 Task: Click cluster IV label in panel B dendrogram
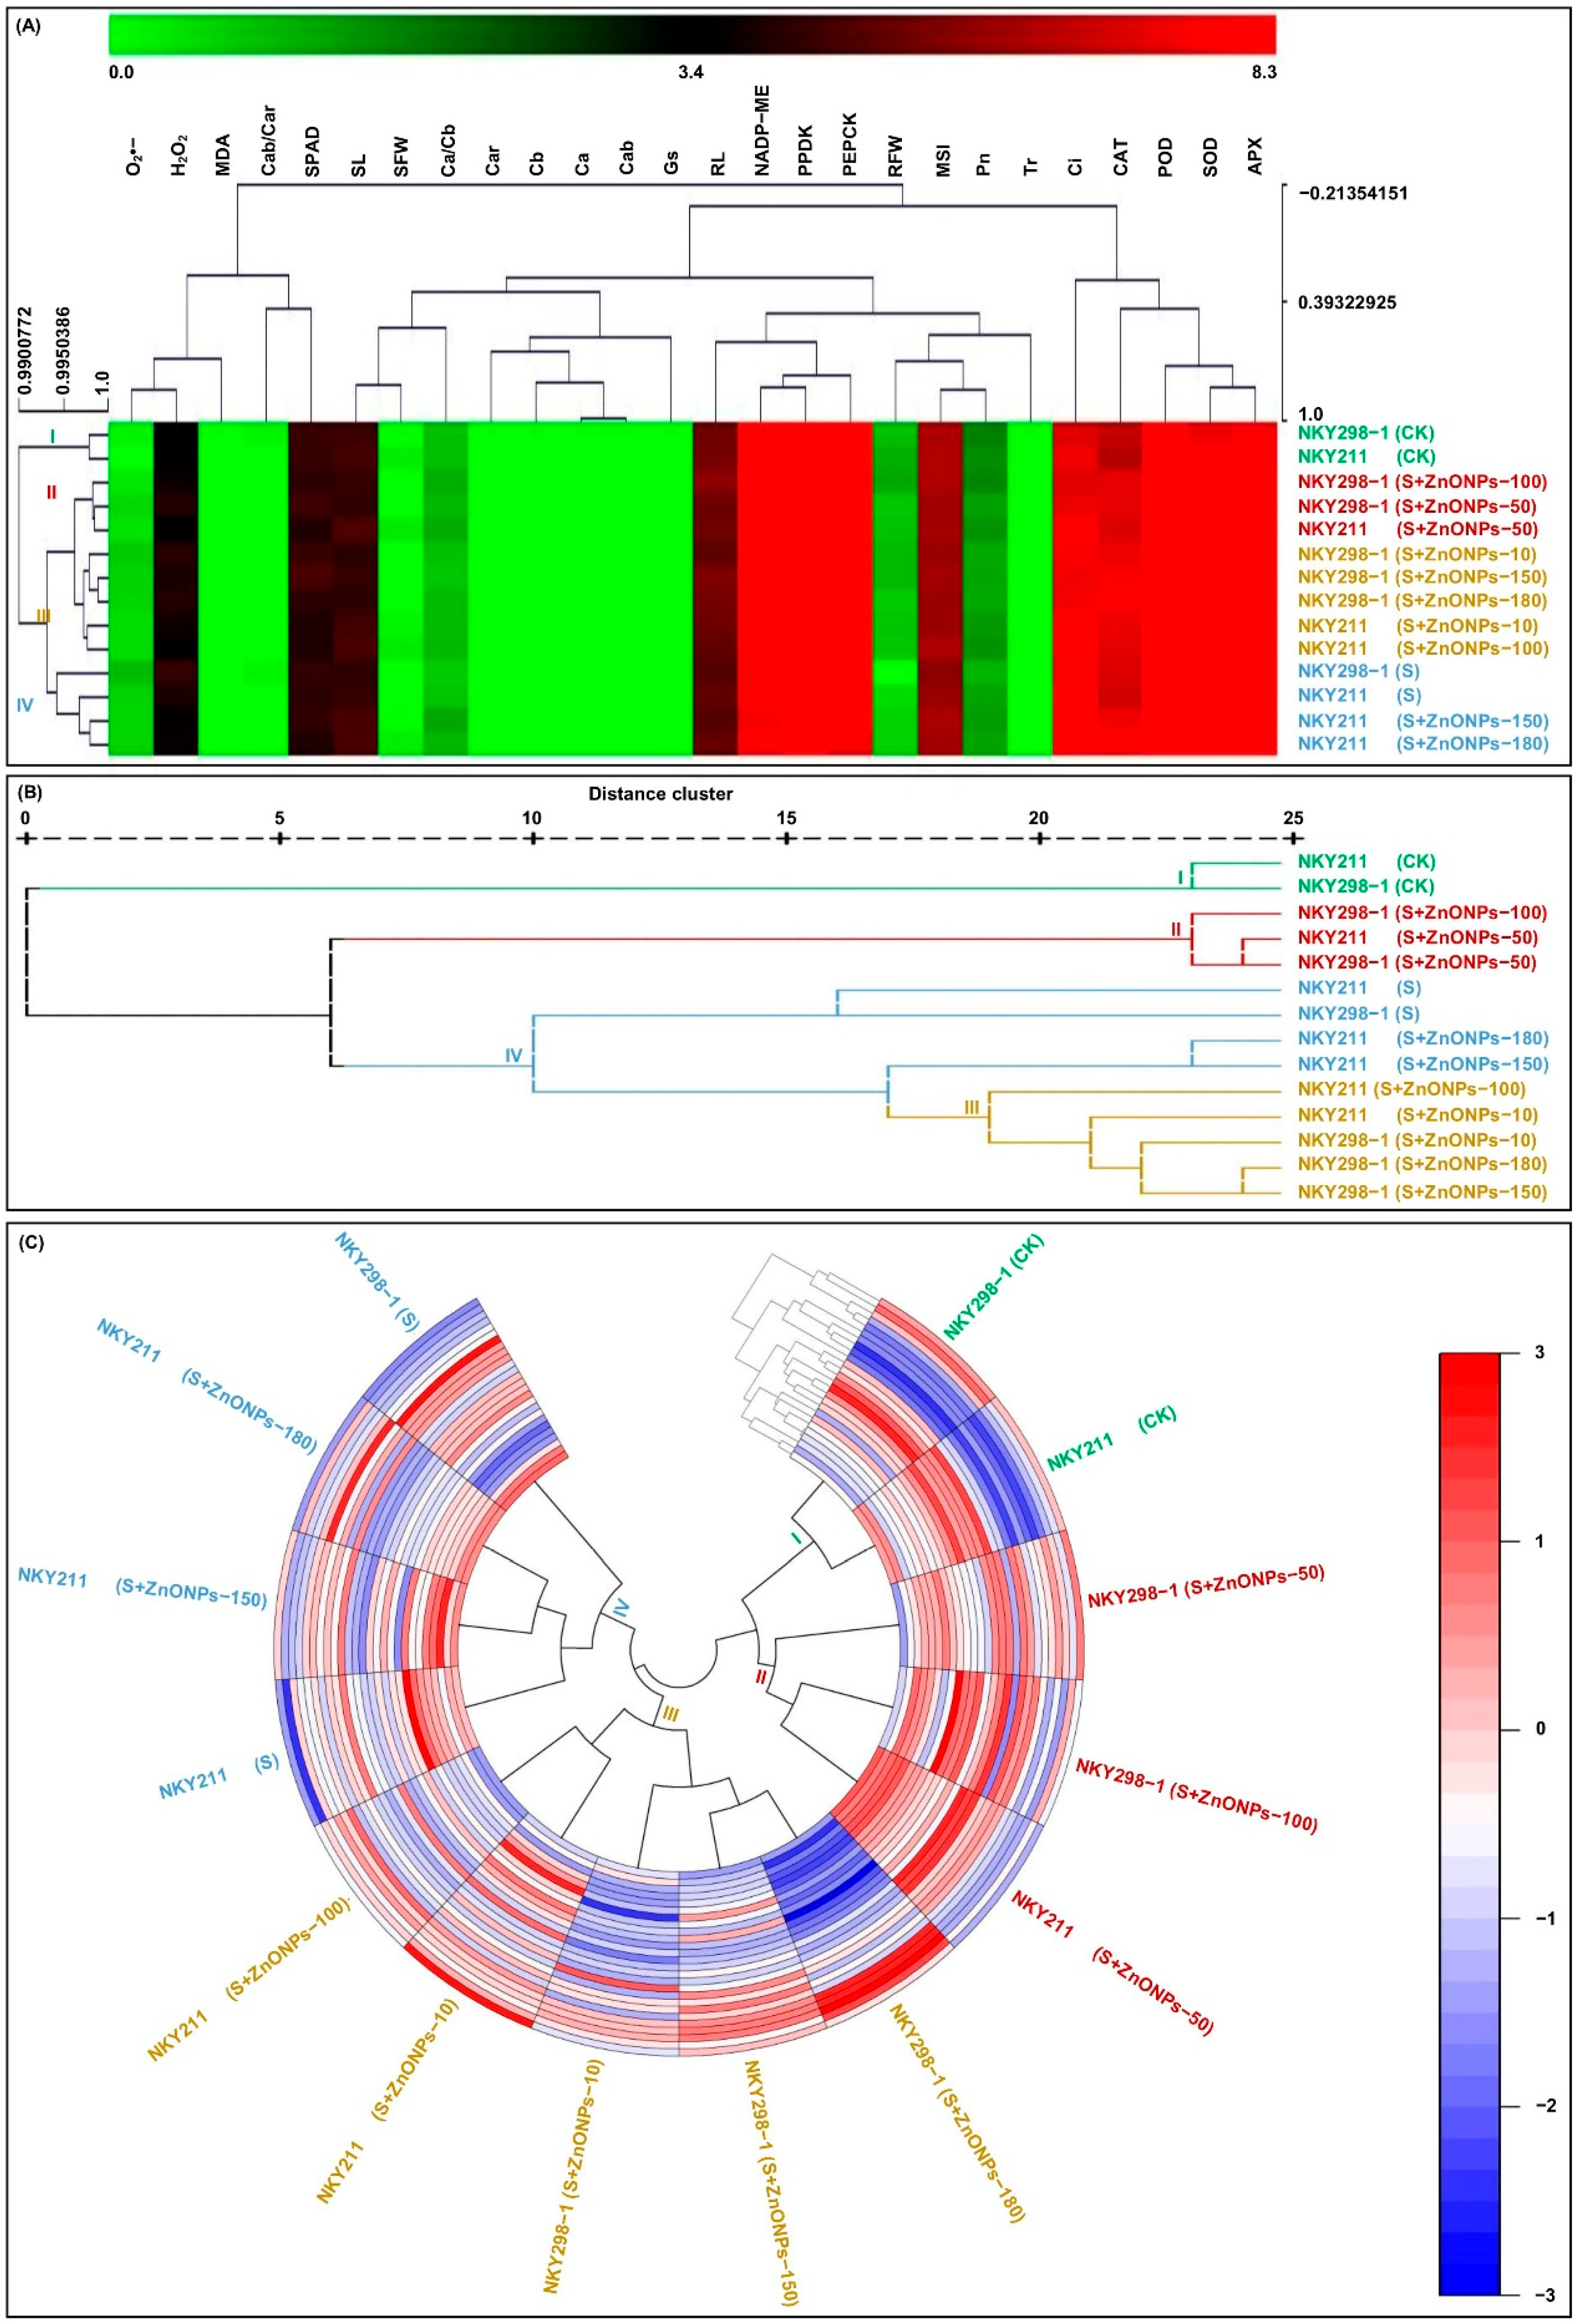[x=514, y=1055]
